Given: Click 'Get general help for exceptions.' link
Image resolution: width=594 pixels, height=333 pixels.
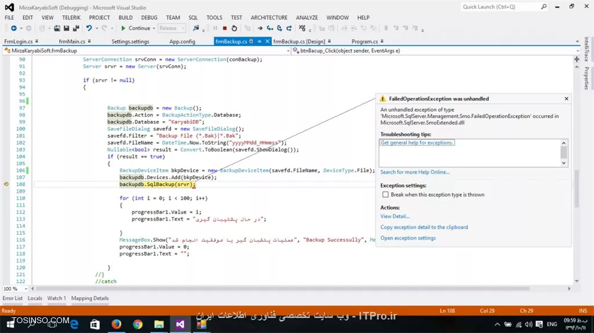Looking at the screenshot, I should coord(416,142).
